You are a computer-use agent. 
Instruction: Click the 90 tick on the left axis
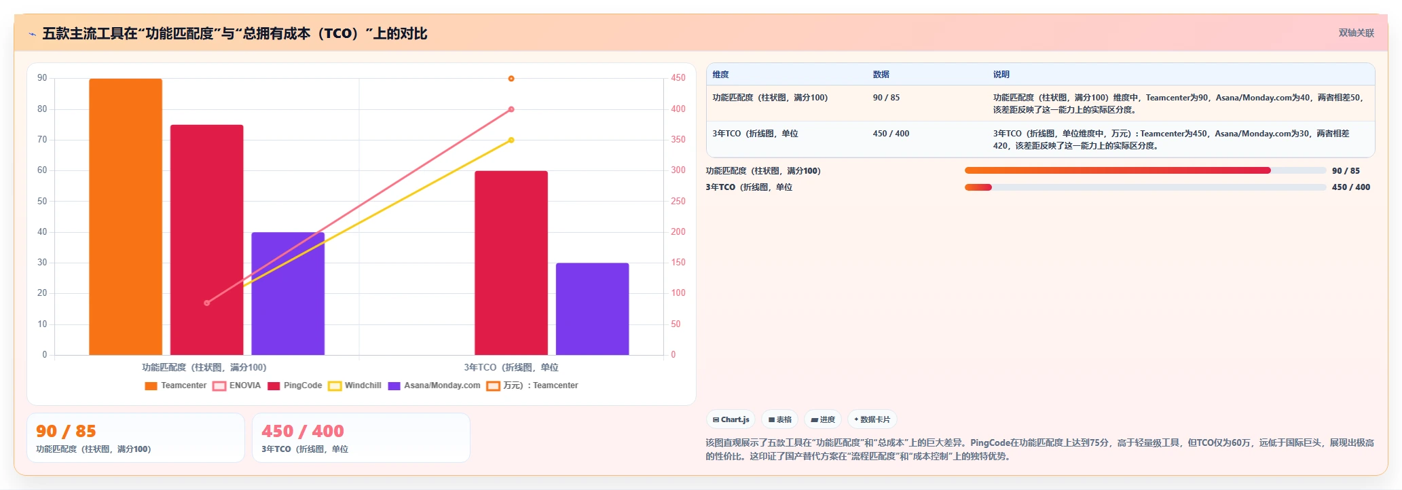(x=42, y=78)
